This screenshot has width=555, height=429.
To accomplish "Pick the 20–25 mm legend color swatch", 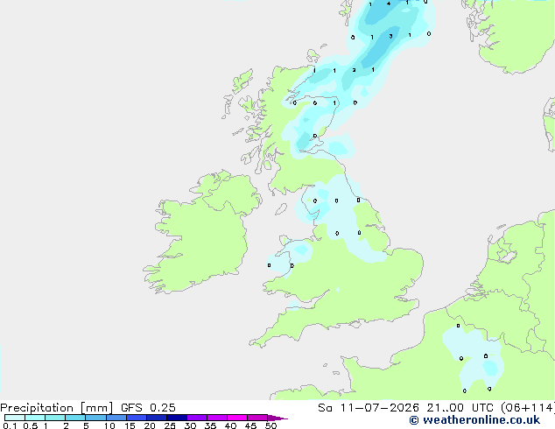I will tap(156, 418).
